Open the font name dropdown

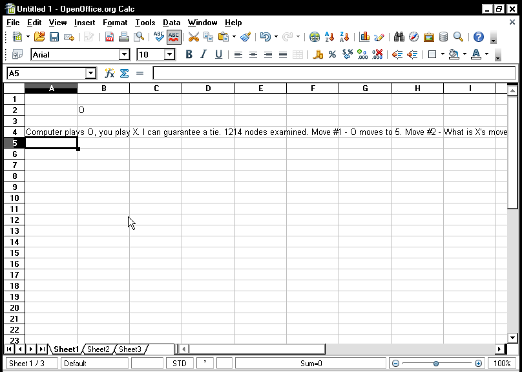[x=125, y=55]
